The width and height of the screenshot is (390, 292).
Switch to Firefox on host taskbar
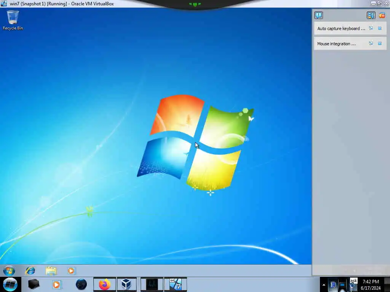[x=105, y=284]
